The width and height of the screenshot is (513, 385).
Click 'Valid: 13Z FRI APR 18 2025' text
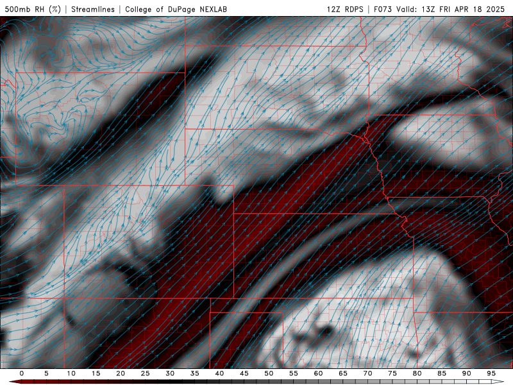[451, 9]
